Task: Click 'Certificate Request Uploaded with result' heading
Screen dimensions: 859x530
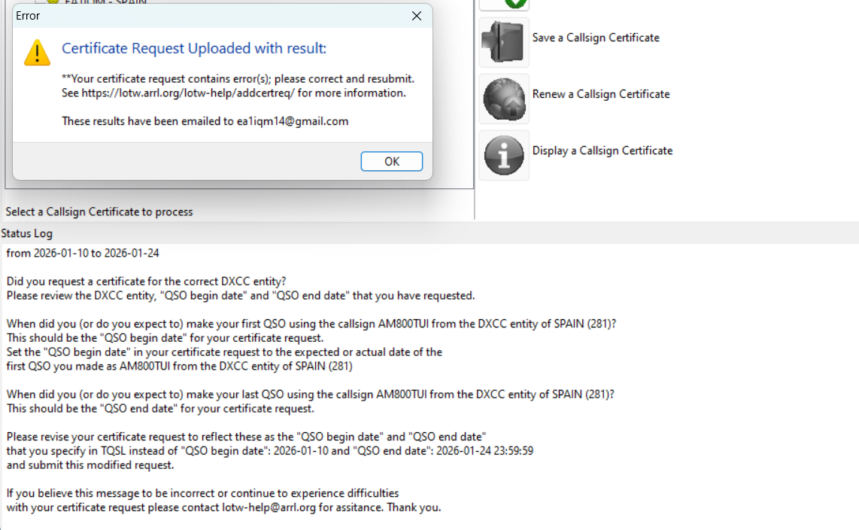Action: coord(194,49)
